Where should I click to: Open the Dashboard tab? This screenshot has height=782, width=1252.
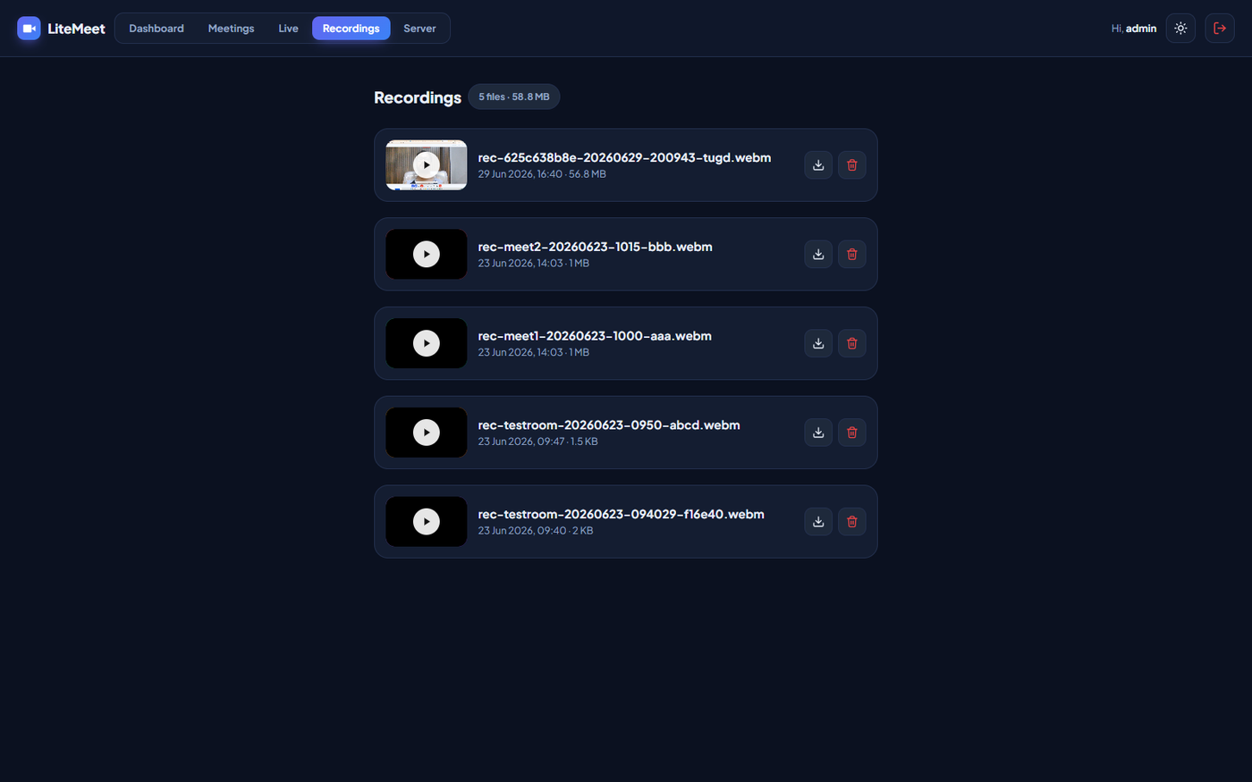[x=156, y=29]
